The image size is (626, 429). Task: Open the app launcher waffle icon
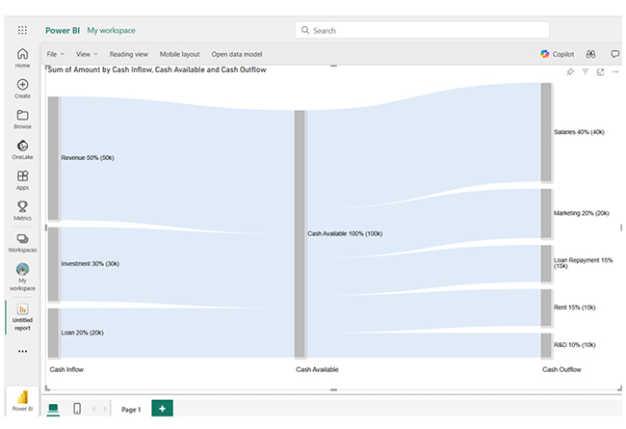[22, 30]
